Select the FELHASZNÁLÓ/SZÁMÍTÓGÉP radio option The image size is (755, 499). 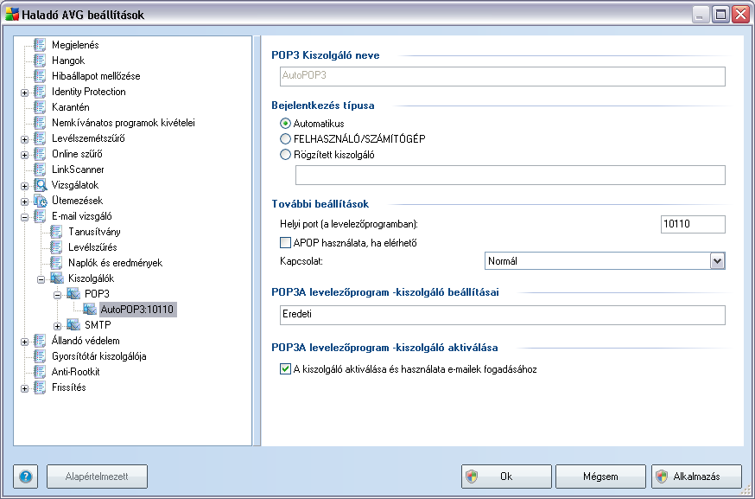[286, 139]
